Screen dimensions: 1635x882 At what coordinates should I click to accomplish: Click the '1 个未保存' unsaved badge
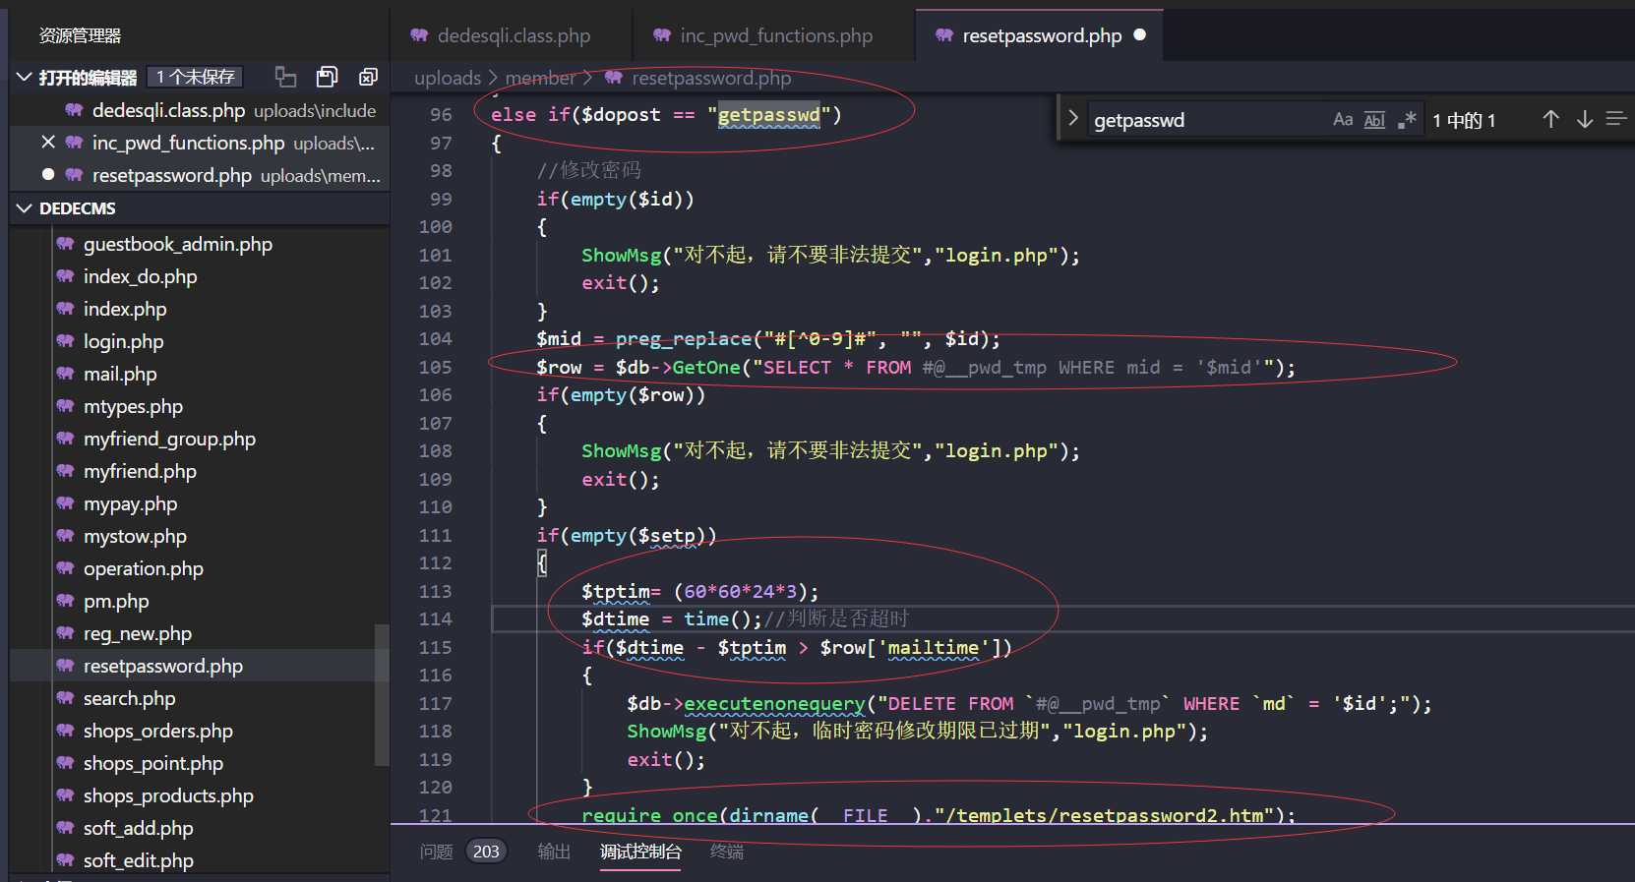(x=196, y=77)
